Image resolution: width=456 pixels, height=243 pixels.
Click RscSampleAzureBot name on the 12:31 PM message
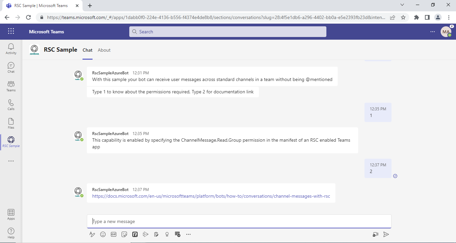110,73
